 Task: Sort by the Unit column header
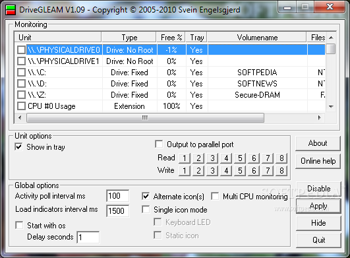click(x=58, y=38)
